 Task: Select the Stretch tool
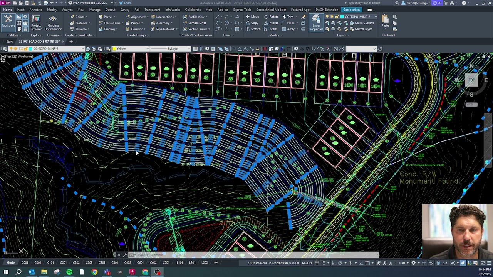253,29
